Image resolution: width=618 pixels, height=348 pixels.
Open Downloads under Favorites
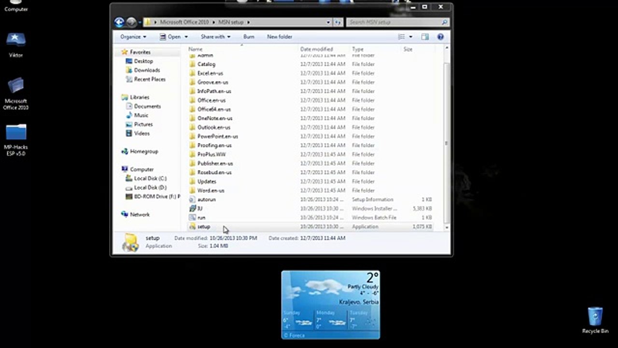147,70
